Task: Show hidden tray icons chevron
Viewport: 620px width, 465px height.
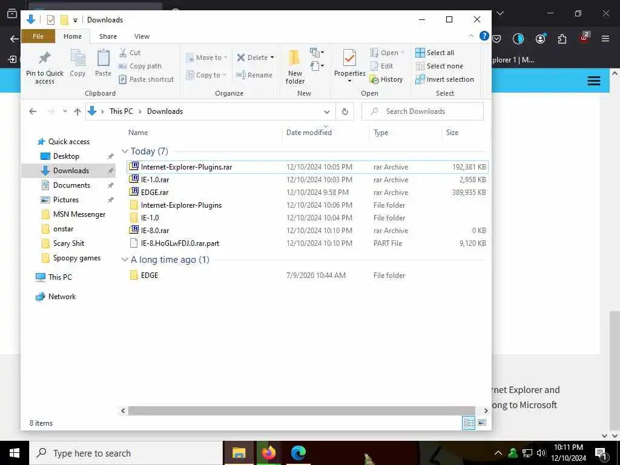Action: click(498, 453)
